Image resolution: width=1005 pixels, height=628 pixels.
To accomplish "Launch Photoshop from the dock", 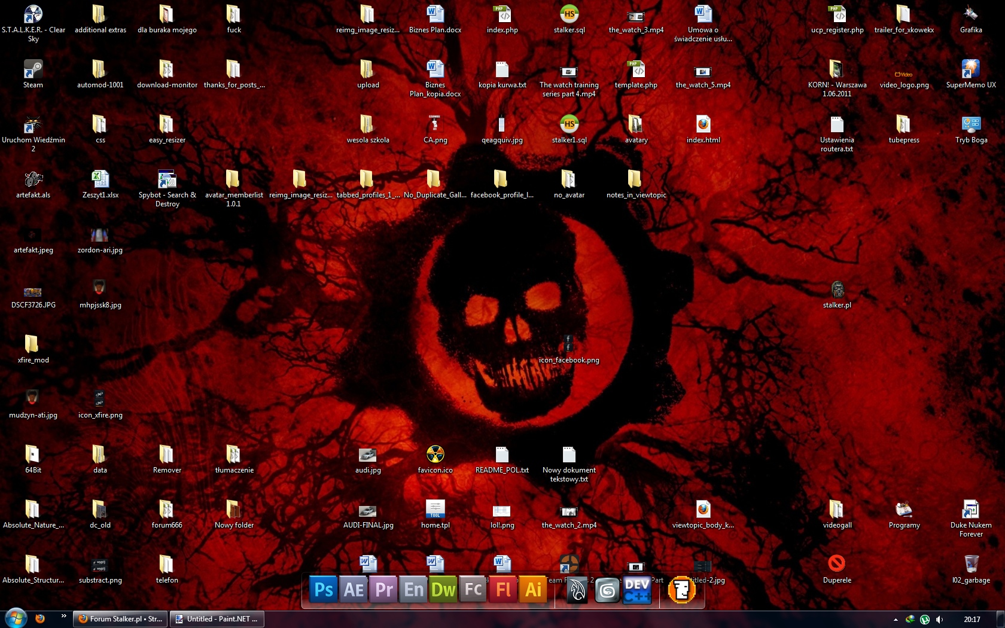I will click(x=324, y=590).
